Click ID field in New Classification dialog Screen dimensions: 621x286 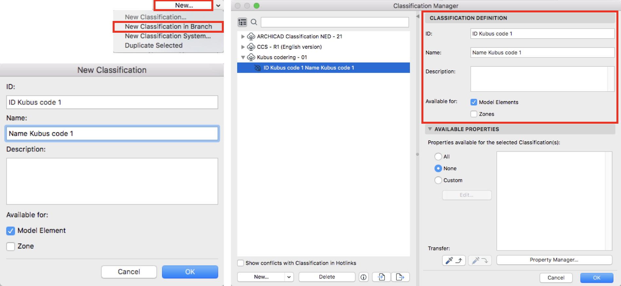coord(112,102)
